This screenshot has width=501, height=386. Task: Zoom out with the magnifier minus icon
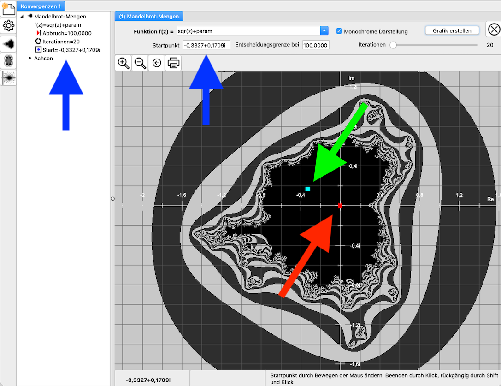(x=140, y=63)
